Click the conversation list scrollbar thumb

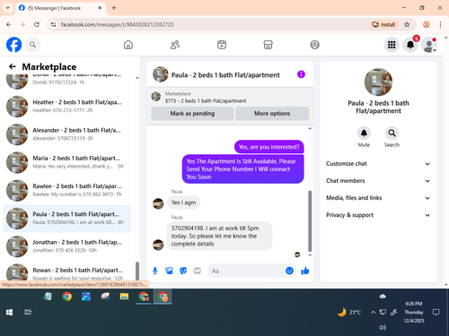[137, 271]
